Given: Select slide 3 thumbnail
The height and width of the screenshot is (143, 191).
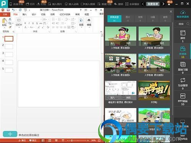Looking at the screenshot, I should point(9,55).
